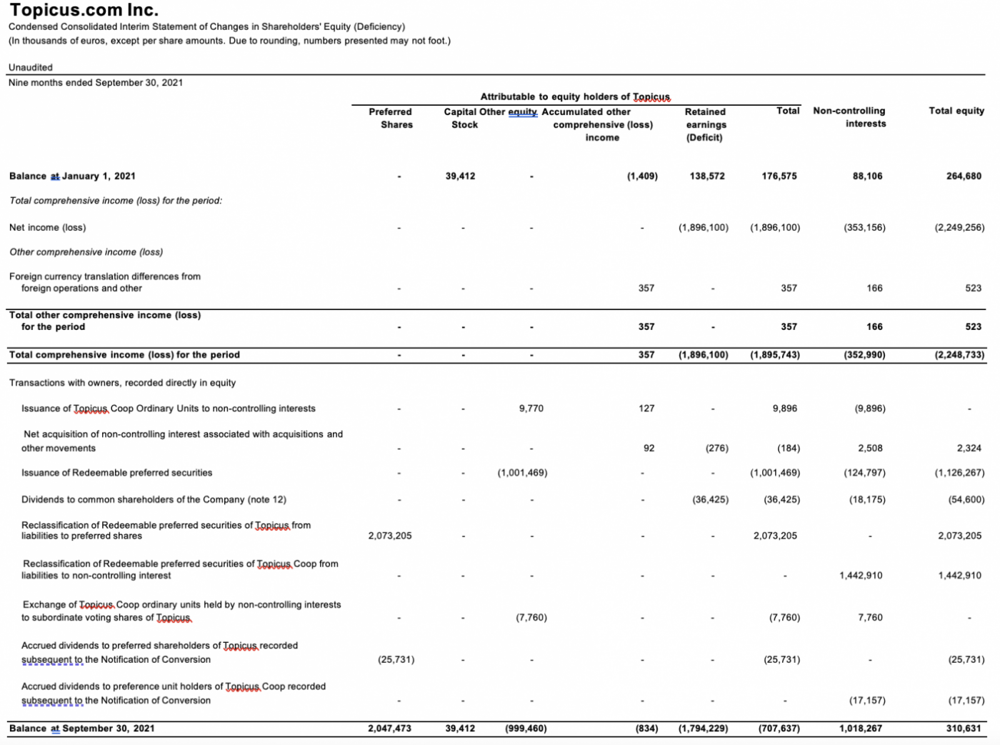Viewport: 1000px width, 745px height.
Task: Click closing non-controlling interests 1,018,267
Action: (x=861, y=729)
